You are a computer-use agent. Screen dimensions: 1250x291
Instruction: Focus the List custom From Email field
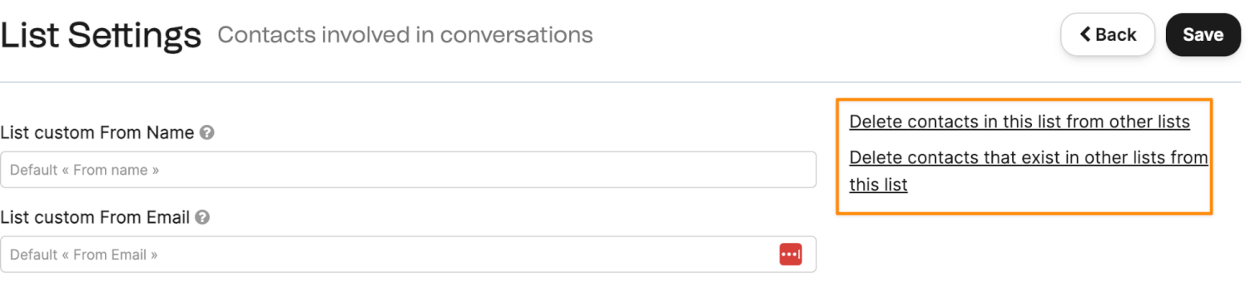click(x=408, y=254)
